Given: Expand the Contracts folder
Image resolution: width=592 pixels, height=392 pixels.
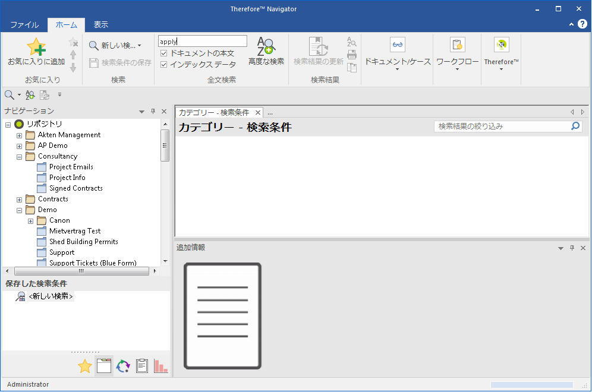Looking at the screenshot, I should click(19, 200).
